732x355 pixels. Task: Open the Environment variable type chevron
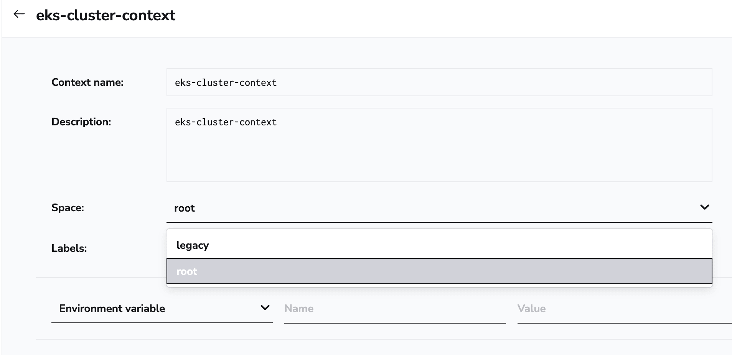click(265, 308)
